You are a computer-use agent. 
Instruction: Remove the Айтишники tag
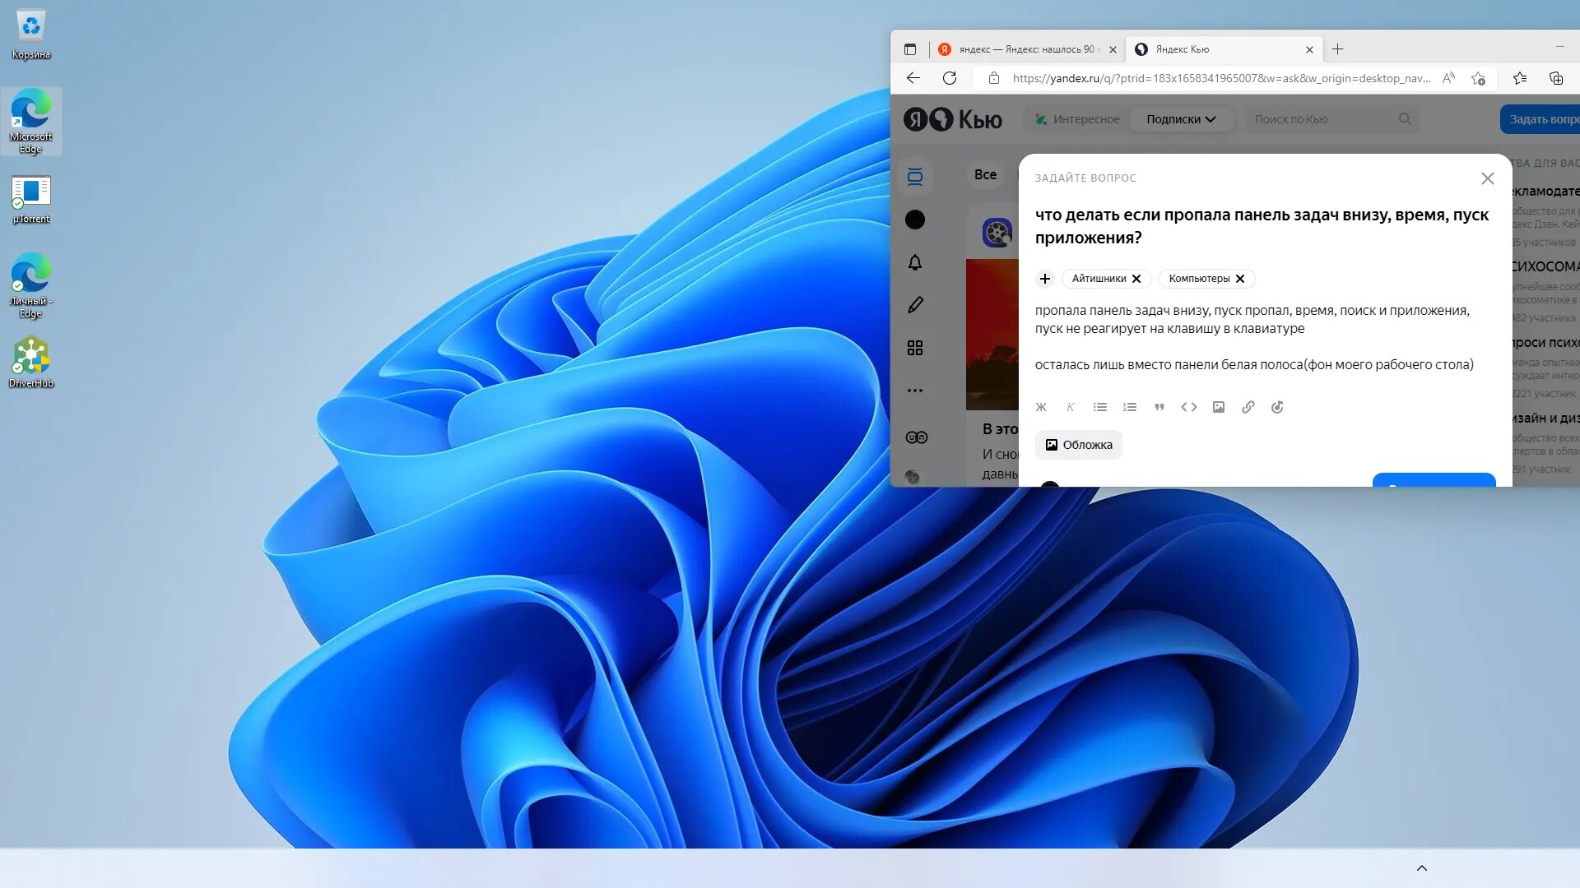[x=1136, y=279]
